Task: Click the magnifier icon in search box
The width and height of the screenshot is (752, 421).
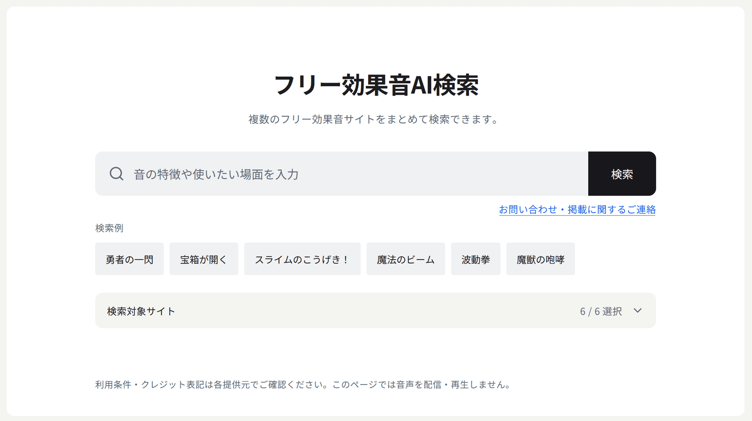Action: [x=116, y=173]
